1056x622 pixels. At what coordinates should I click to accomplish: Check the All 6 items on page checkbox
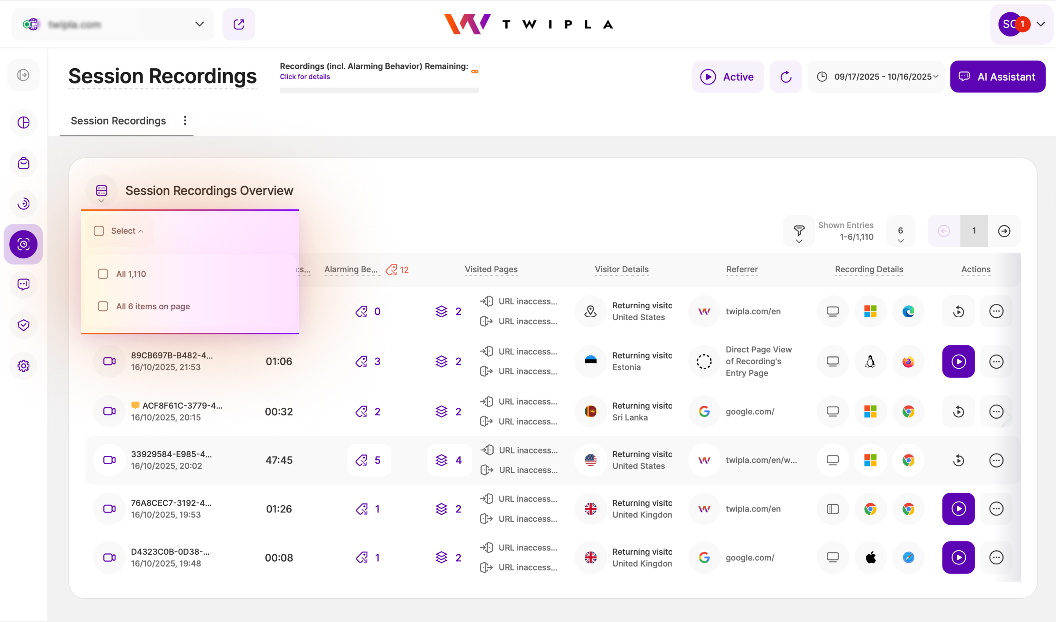point(103,306)
